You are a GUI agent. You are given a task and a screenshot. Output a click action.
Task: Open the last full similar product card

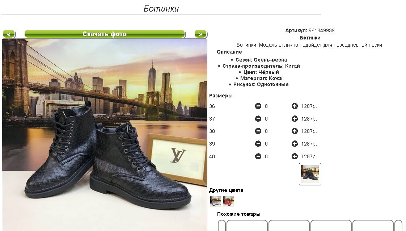373,225
